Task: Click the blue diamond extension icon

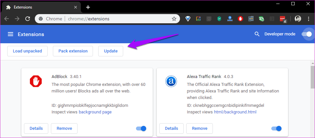Action: pos(188,19)
